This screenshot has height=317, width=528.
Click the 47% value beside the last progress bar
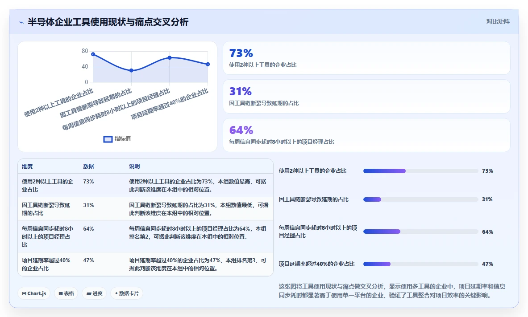pos(487,264)
